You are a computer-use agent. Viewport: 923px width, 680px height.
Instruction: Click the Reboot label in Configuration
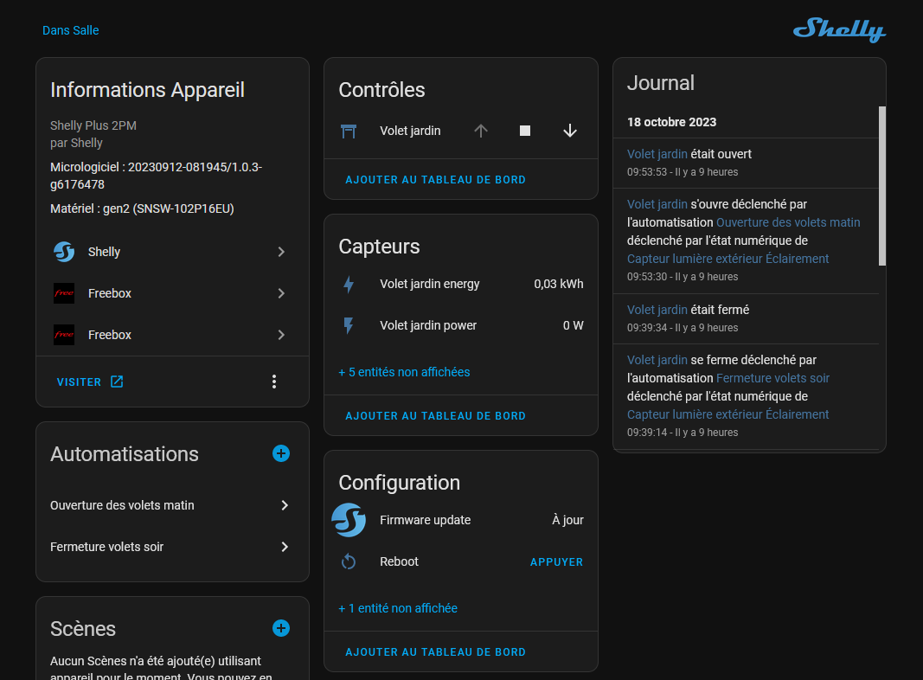coord(399,561)
